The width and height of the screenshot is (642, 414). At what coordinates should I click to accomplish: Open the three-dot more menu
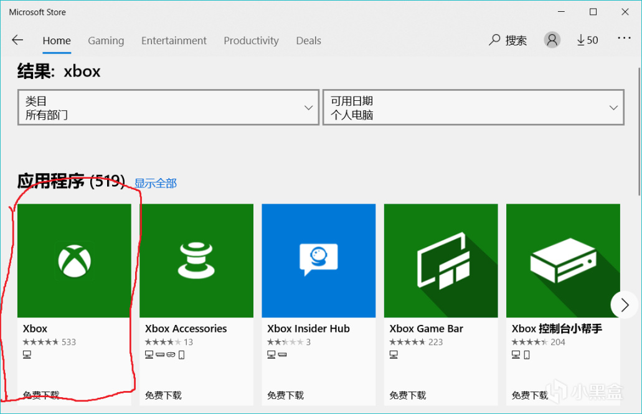[624, 38]
